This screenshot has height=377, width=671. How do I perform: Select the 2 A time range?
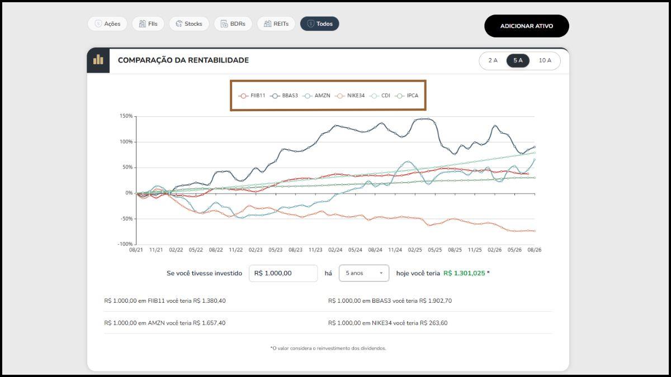(x=493, y=60)
